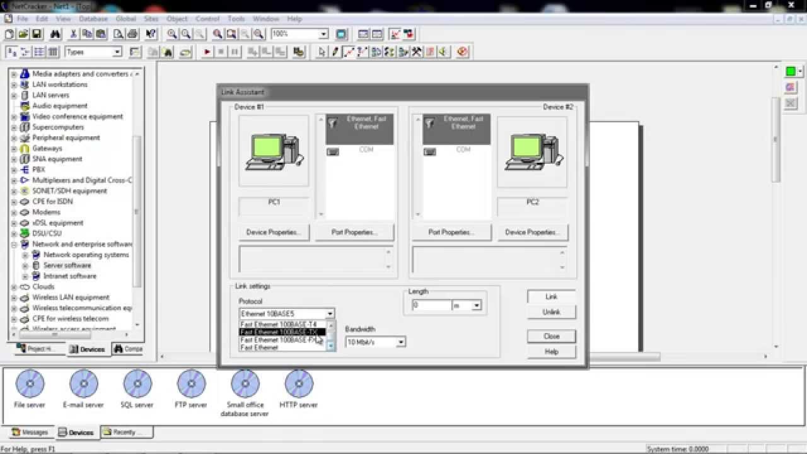
Task: Click Port Properties button under PC2 ports
Action: 451,232
